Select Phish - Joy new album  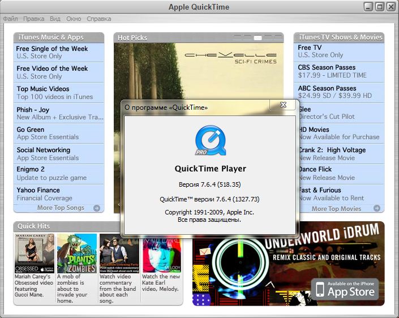coord(59,114)
